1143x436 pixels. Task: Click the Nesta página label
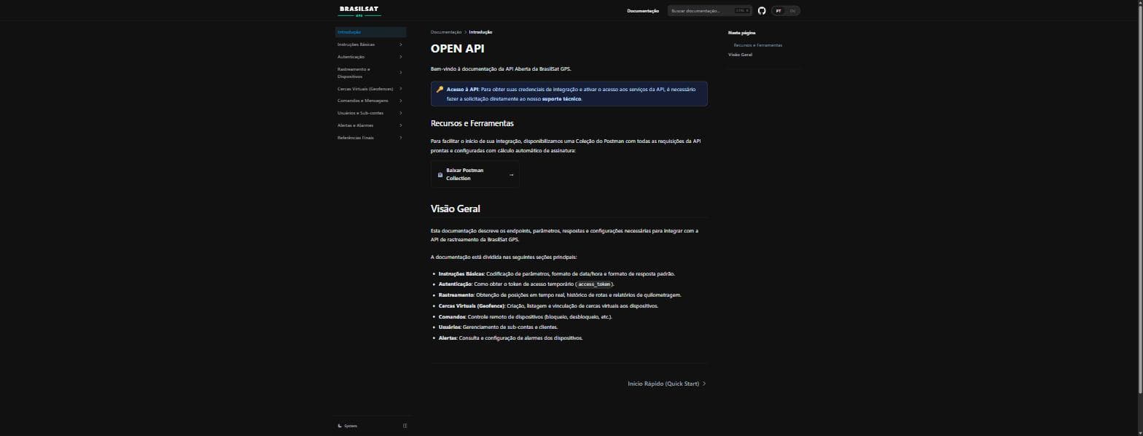pyautogui.click(x=741, y=33)
